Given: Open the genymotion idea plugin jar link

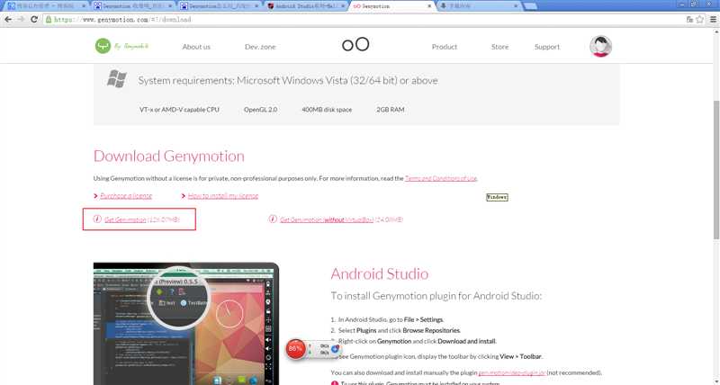Looking at the screenshot, I should click(x=512, y=372).
